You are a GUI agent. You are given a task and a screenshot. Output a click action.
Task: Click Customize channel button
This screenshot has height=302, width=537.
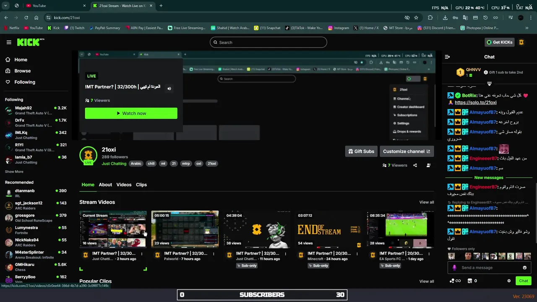coord(407,151)
